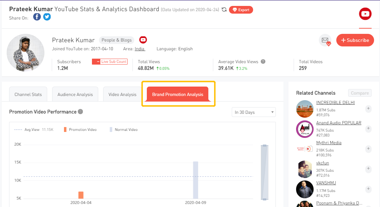Click the YouTube icon beside People & Blogs
Screen dimensions: 380x207
point(143,40)
